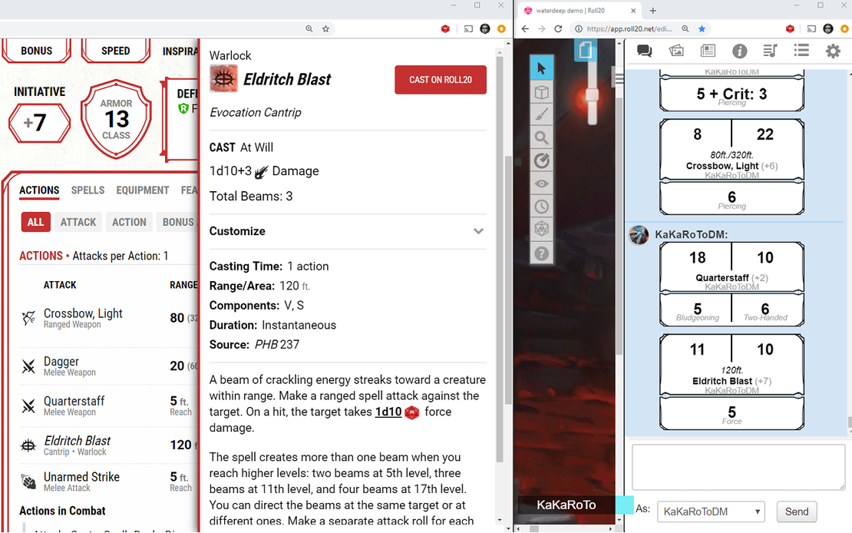The width and height of the screenshot is (852, 533).
Task: Open the turn tracker clock tool
Action: [541, 206]
